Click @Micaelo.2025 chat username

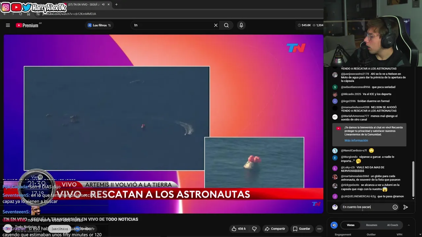tap(351, 94)
